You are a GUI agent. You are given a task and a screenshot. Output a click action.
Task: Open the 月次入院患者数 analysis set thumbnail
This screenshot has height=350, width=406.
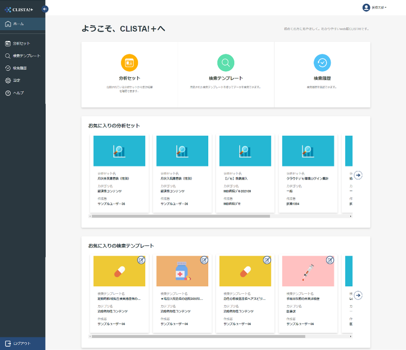[x=182, y=151]
